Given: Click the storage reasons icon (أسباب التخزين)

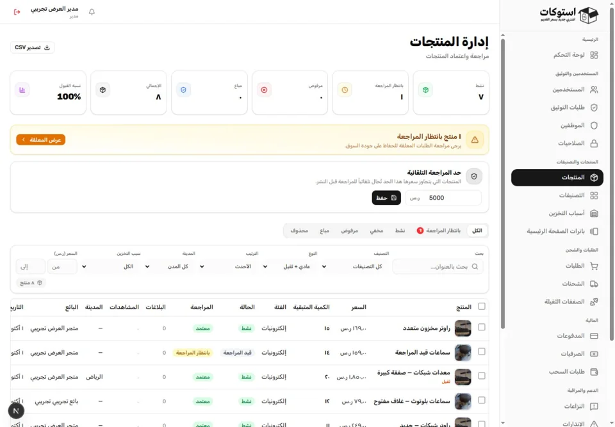Looking at the screenshot, I should [594, 213].
